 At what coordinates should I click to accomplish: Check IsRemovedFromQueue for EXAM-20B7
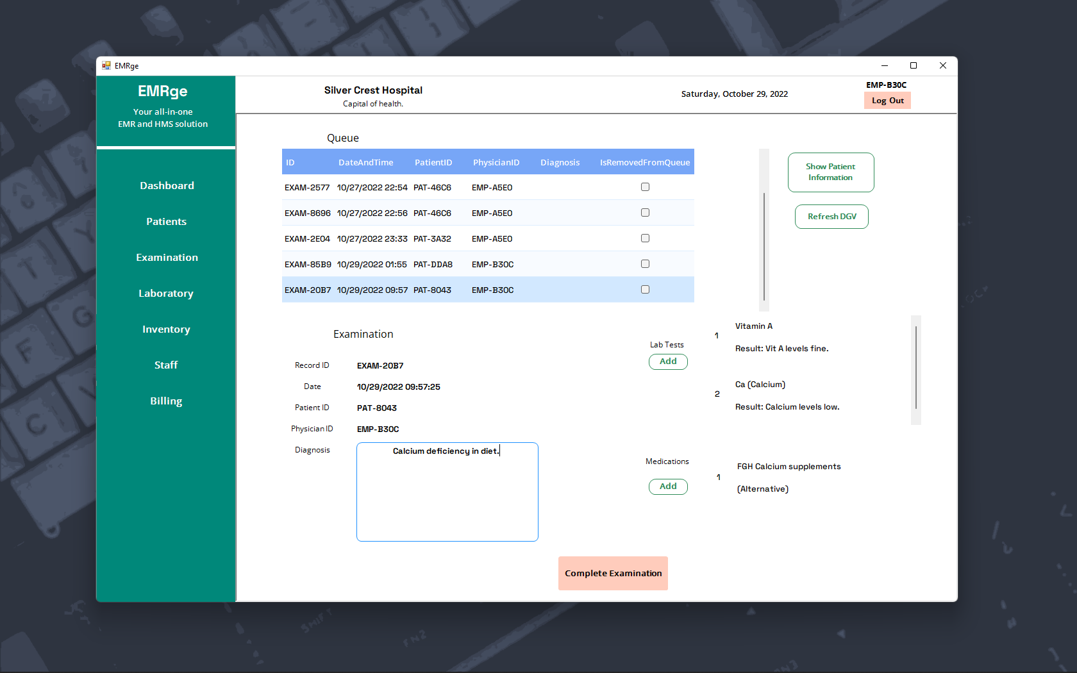click(645, 289)
